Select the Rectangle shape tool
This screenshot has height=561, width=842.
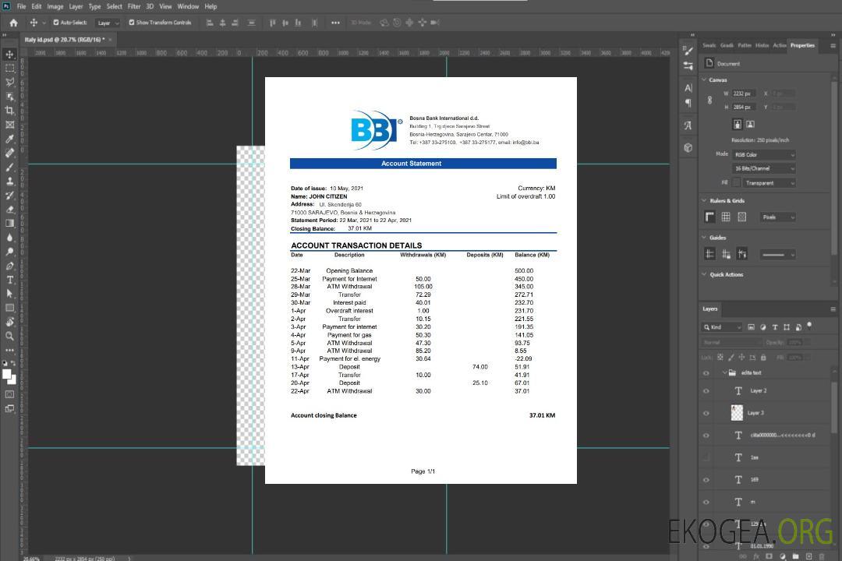tap(9, 308)
